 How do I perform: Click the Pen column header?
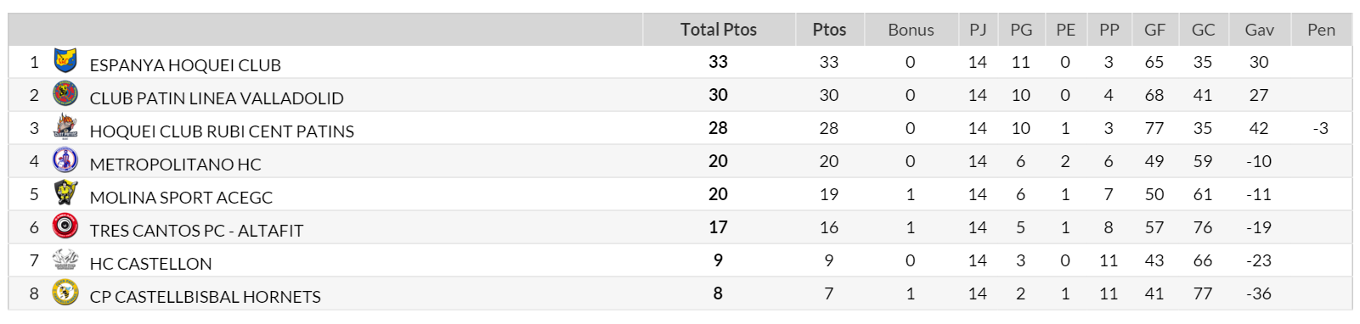pyautogui.click(x=1321, y=30)
